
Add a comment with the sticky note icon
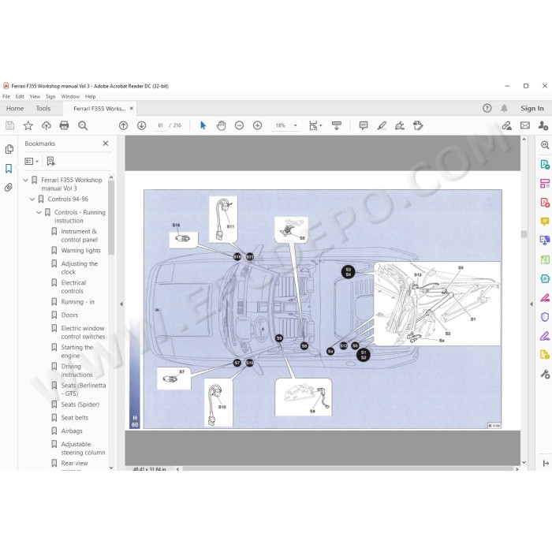(x=364, y=125)
